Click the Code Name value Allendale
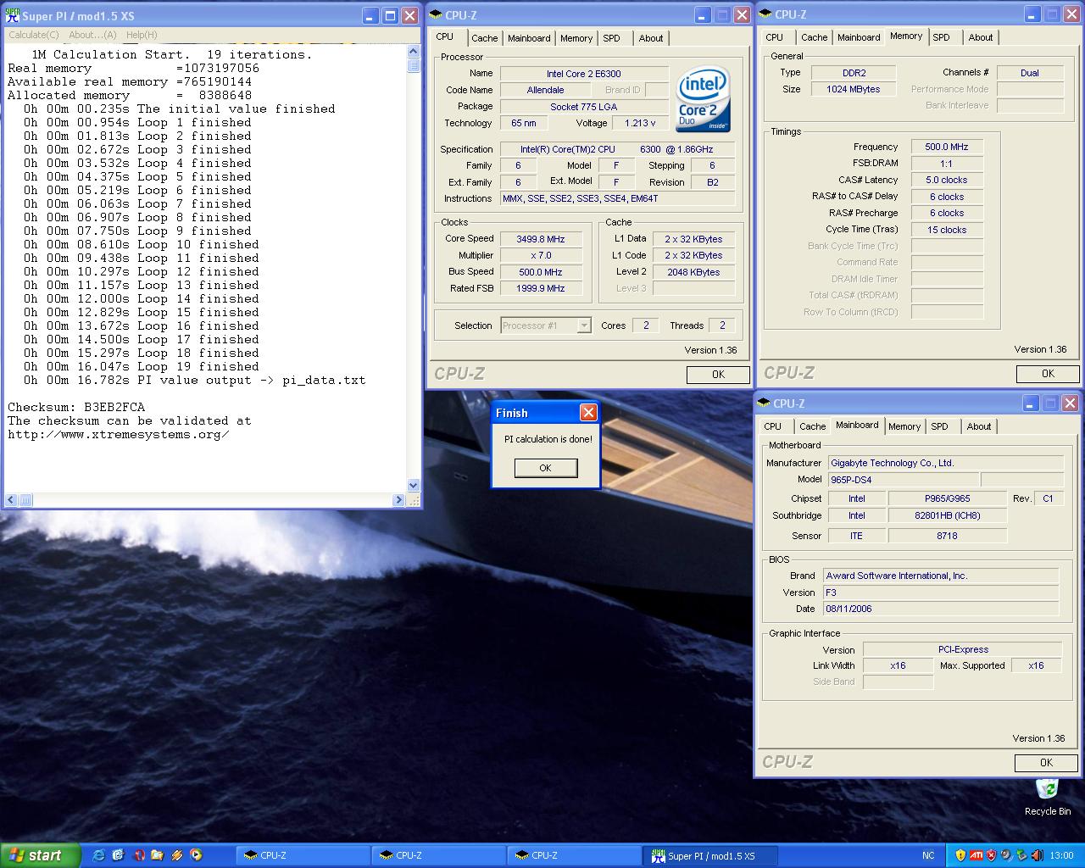1085x868 pixels. coord(545,90)
